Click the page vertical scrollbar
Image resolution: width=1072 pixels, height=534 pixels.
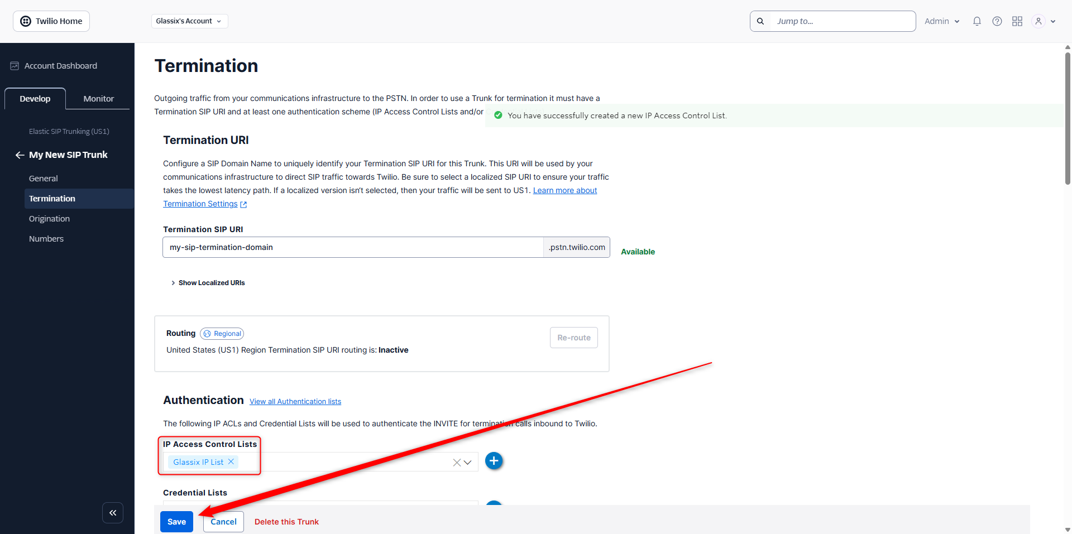click(x=1068, y=118)
